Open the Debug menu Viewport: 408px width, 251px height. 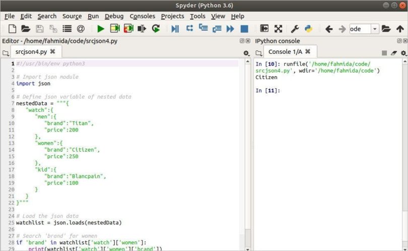tap(114, 16)
